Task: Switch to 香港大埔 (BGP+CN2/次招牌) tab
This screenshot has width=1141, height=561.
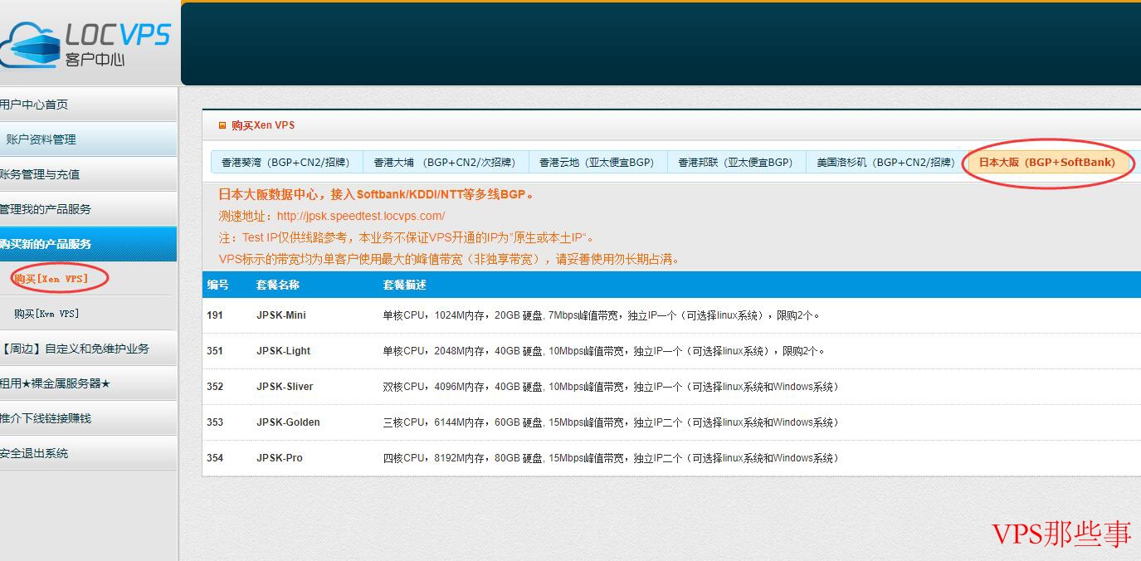Action: coord(445,163)
